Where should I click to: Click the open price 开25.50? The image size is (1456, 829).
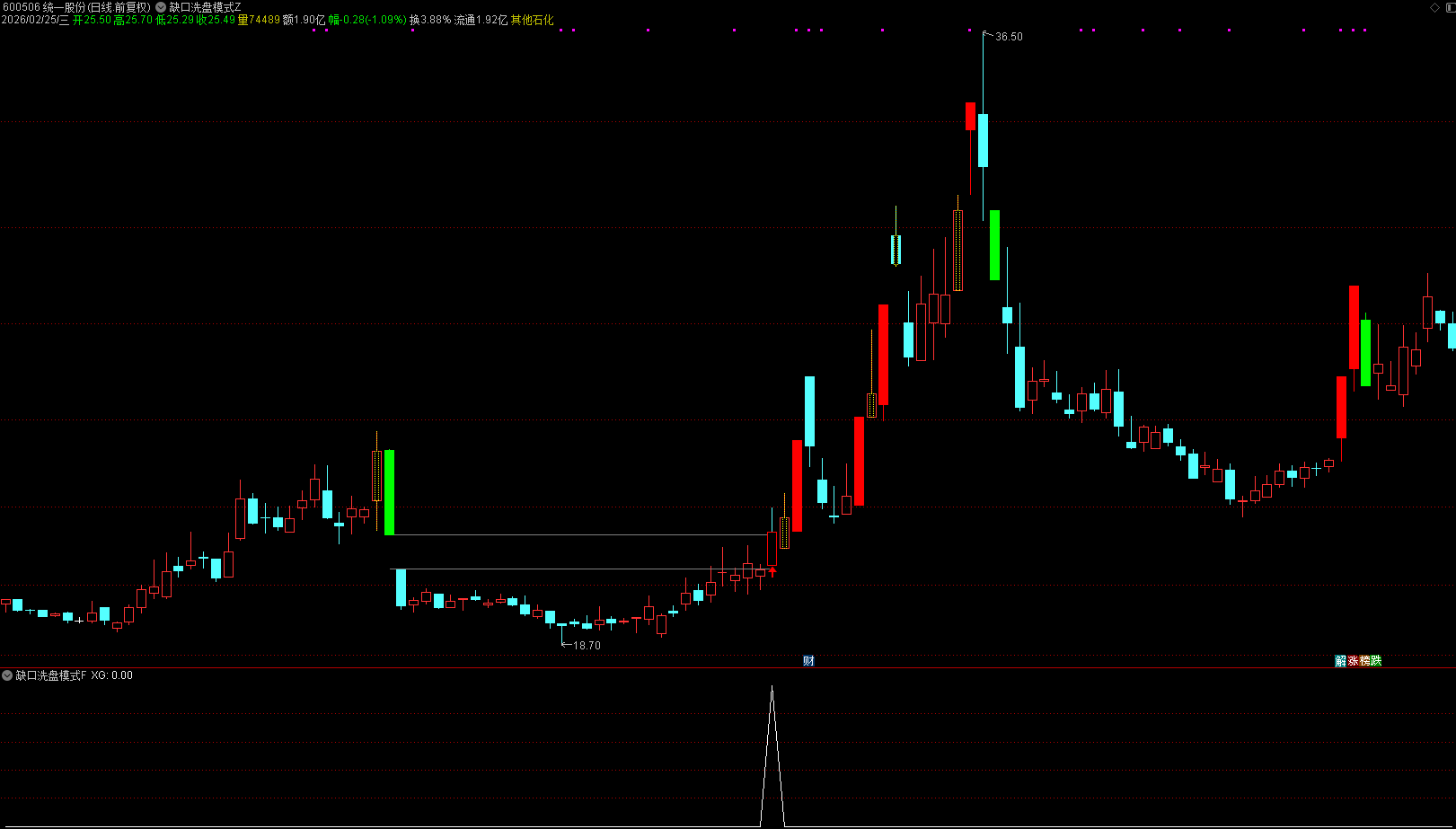(92, 20)
